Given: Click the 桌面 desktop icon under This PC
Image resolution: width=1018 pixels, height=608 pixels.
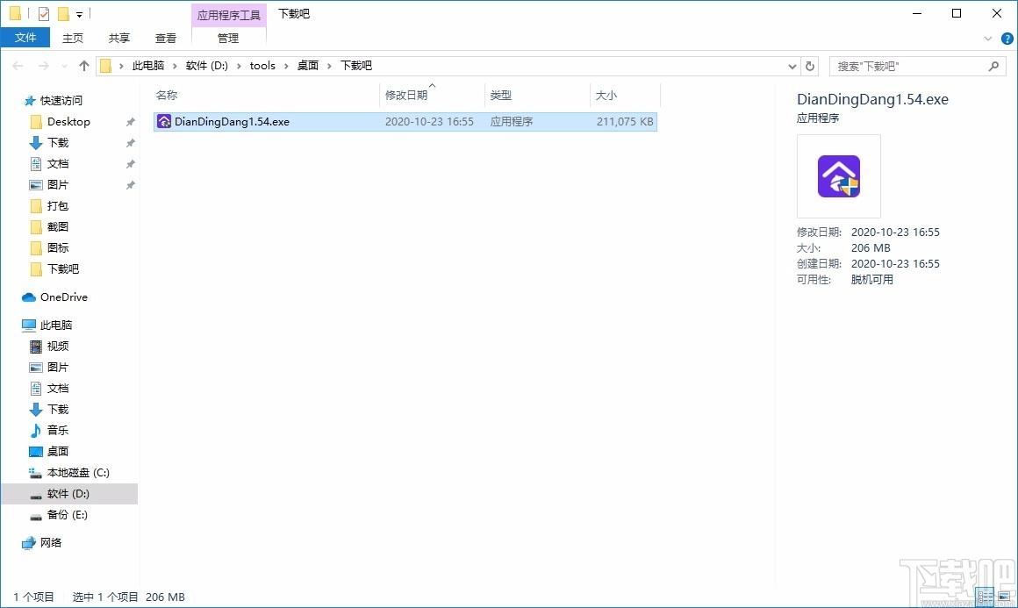Looking at the screenshot, I should 36,452.
